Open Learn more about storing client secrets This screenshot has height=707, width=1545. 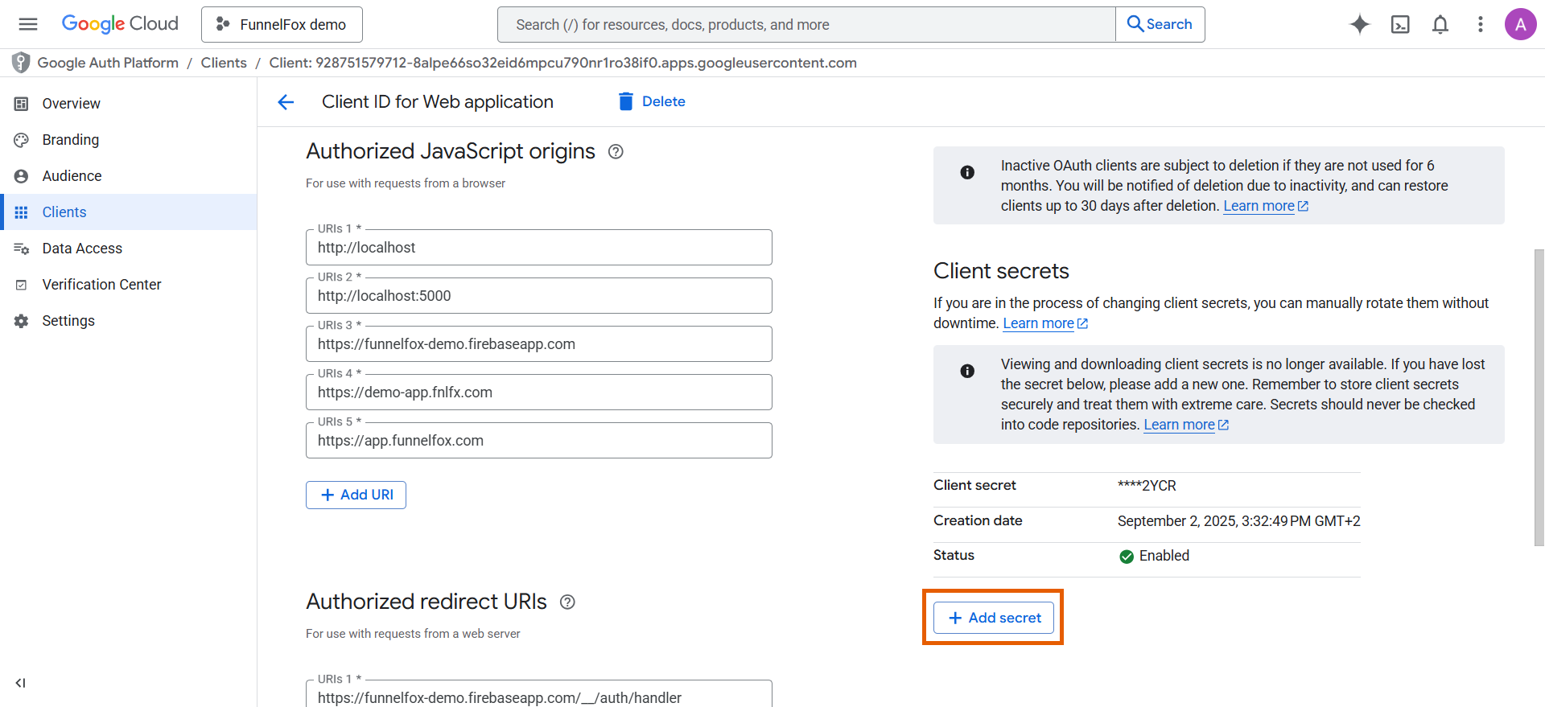1186,425
